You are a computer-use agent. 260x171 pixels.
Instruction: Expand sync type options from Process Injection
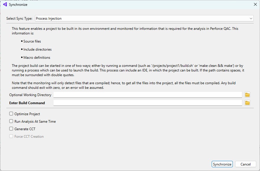coord(251,18)
